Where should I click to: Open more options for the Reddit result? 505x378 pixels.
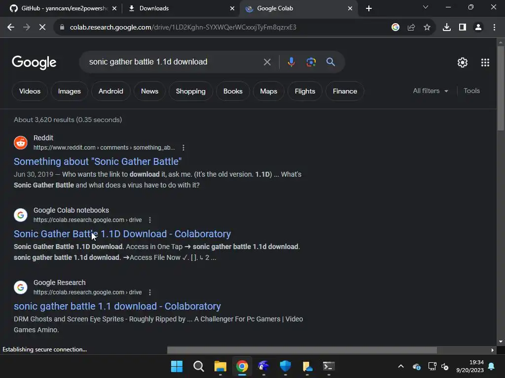click(x=183, y=148)
